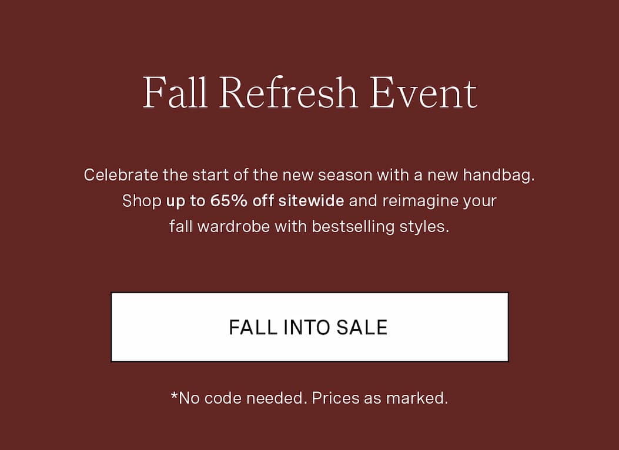Click the "reimagine your" phrase
Screen dimensions: 619x450
click(x=439, y=201)
